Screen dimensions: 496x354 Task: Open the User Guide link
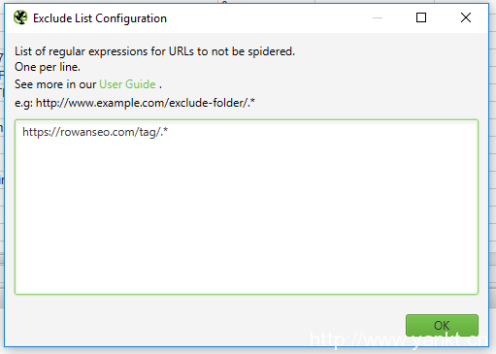click(x=127, y=84)
